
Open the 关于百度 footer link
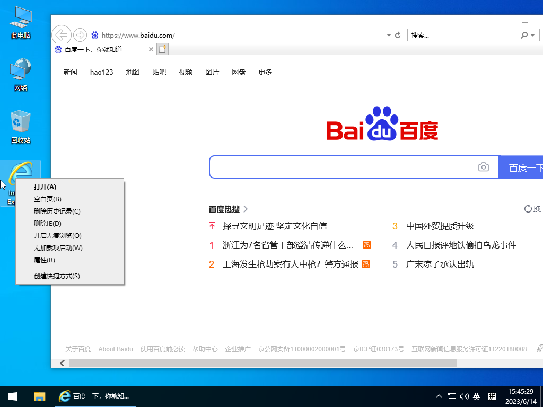pos(78,349)
